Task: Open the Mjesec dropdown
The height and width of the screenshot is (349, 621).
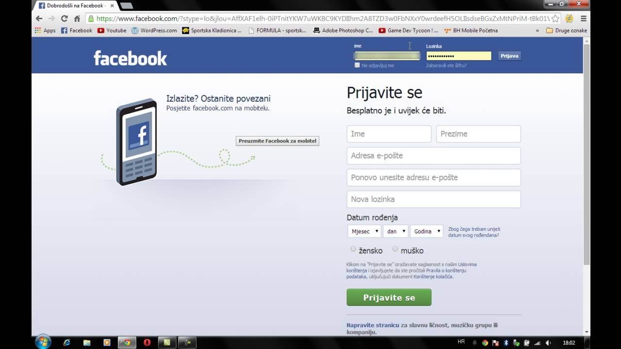Action: pyautogui.click(x=364, y=231)
